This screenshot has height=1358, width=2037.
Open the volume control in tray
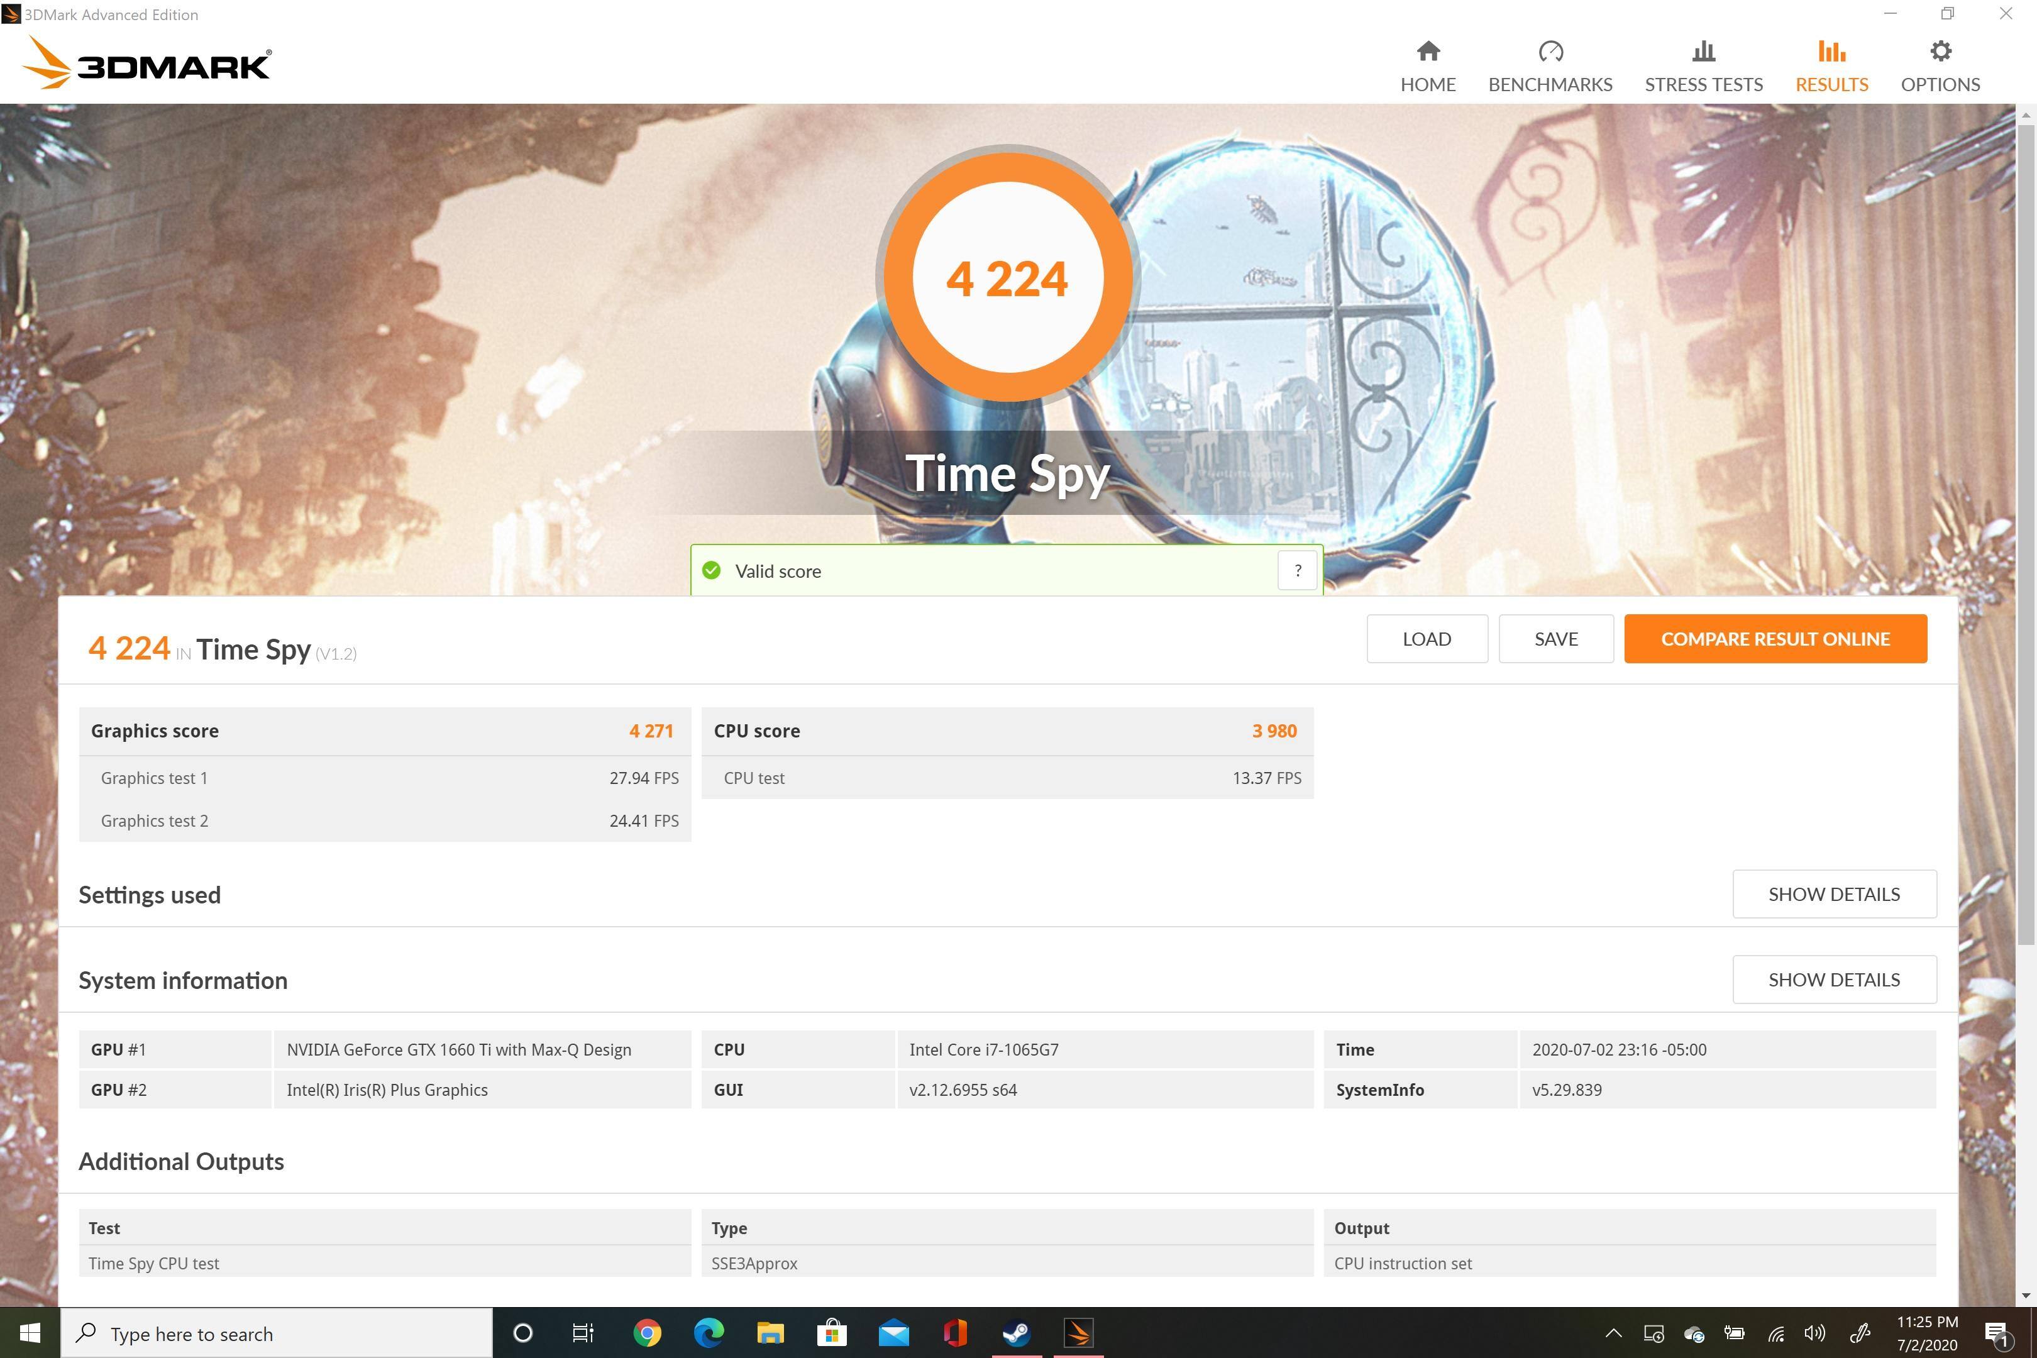click(x=1814, y=1333)
